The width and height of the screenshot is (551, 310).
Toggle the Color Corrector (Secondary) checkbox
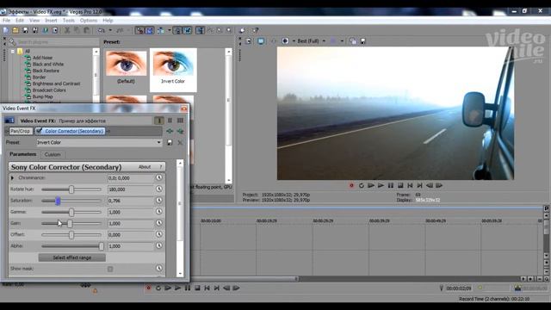point(39,131)
